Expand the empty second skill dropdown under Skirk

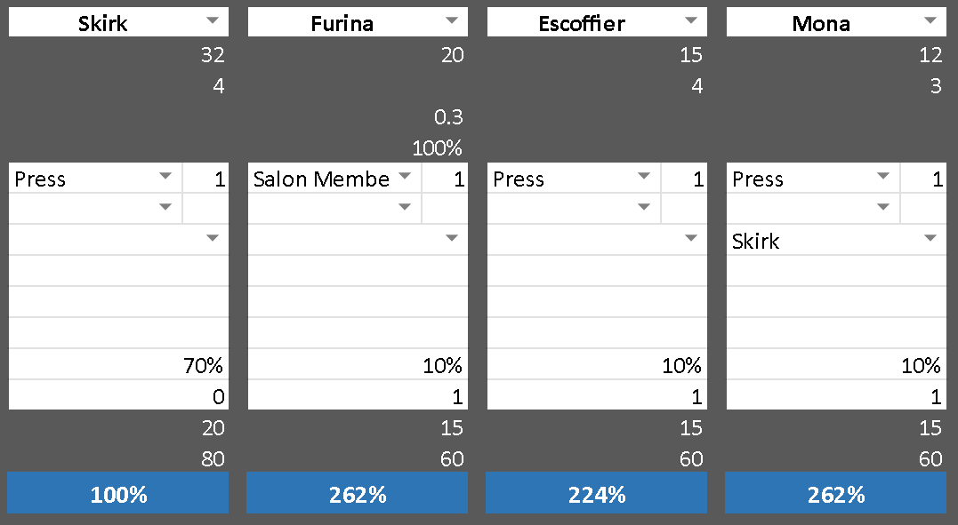click(165, 208)
